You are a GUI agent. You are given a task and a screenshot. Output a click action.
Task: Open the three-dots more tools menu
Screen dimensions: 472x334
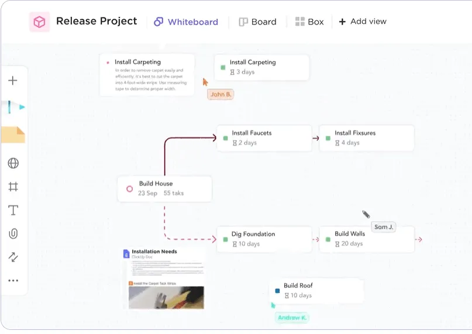[x=13, y=280]
